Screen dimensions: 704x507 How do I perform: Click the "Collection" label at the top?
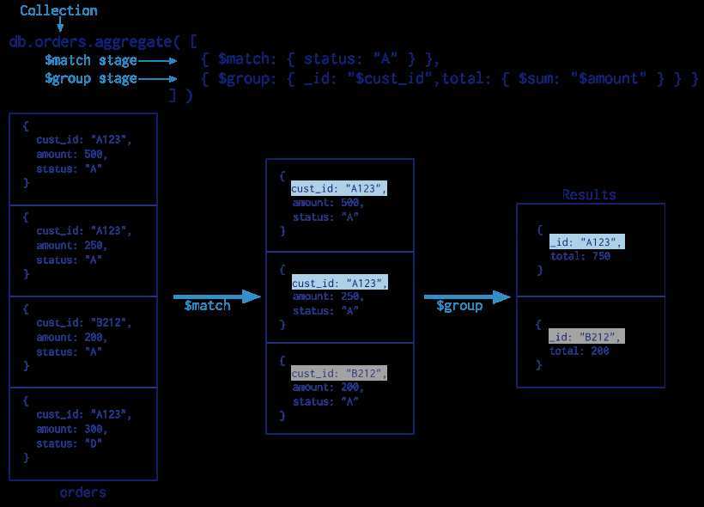(x=58, y=10)
